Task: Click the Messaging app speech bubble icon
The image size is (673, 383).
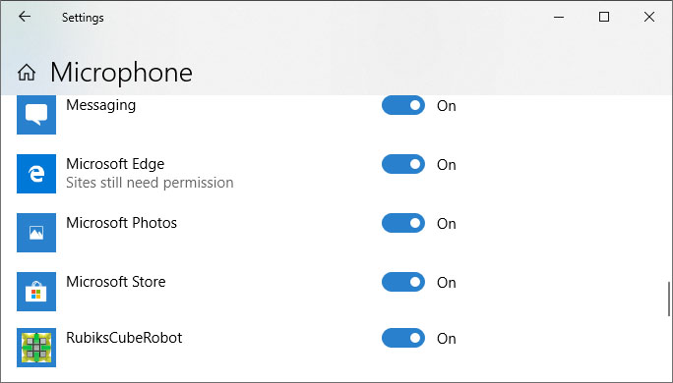Action: (x=36, y=114)
